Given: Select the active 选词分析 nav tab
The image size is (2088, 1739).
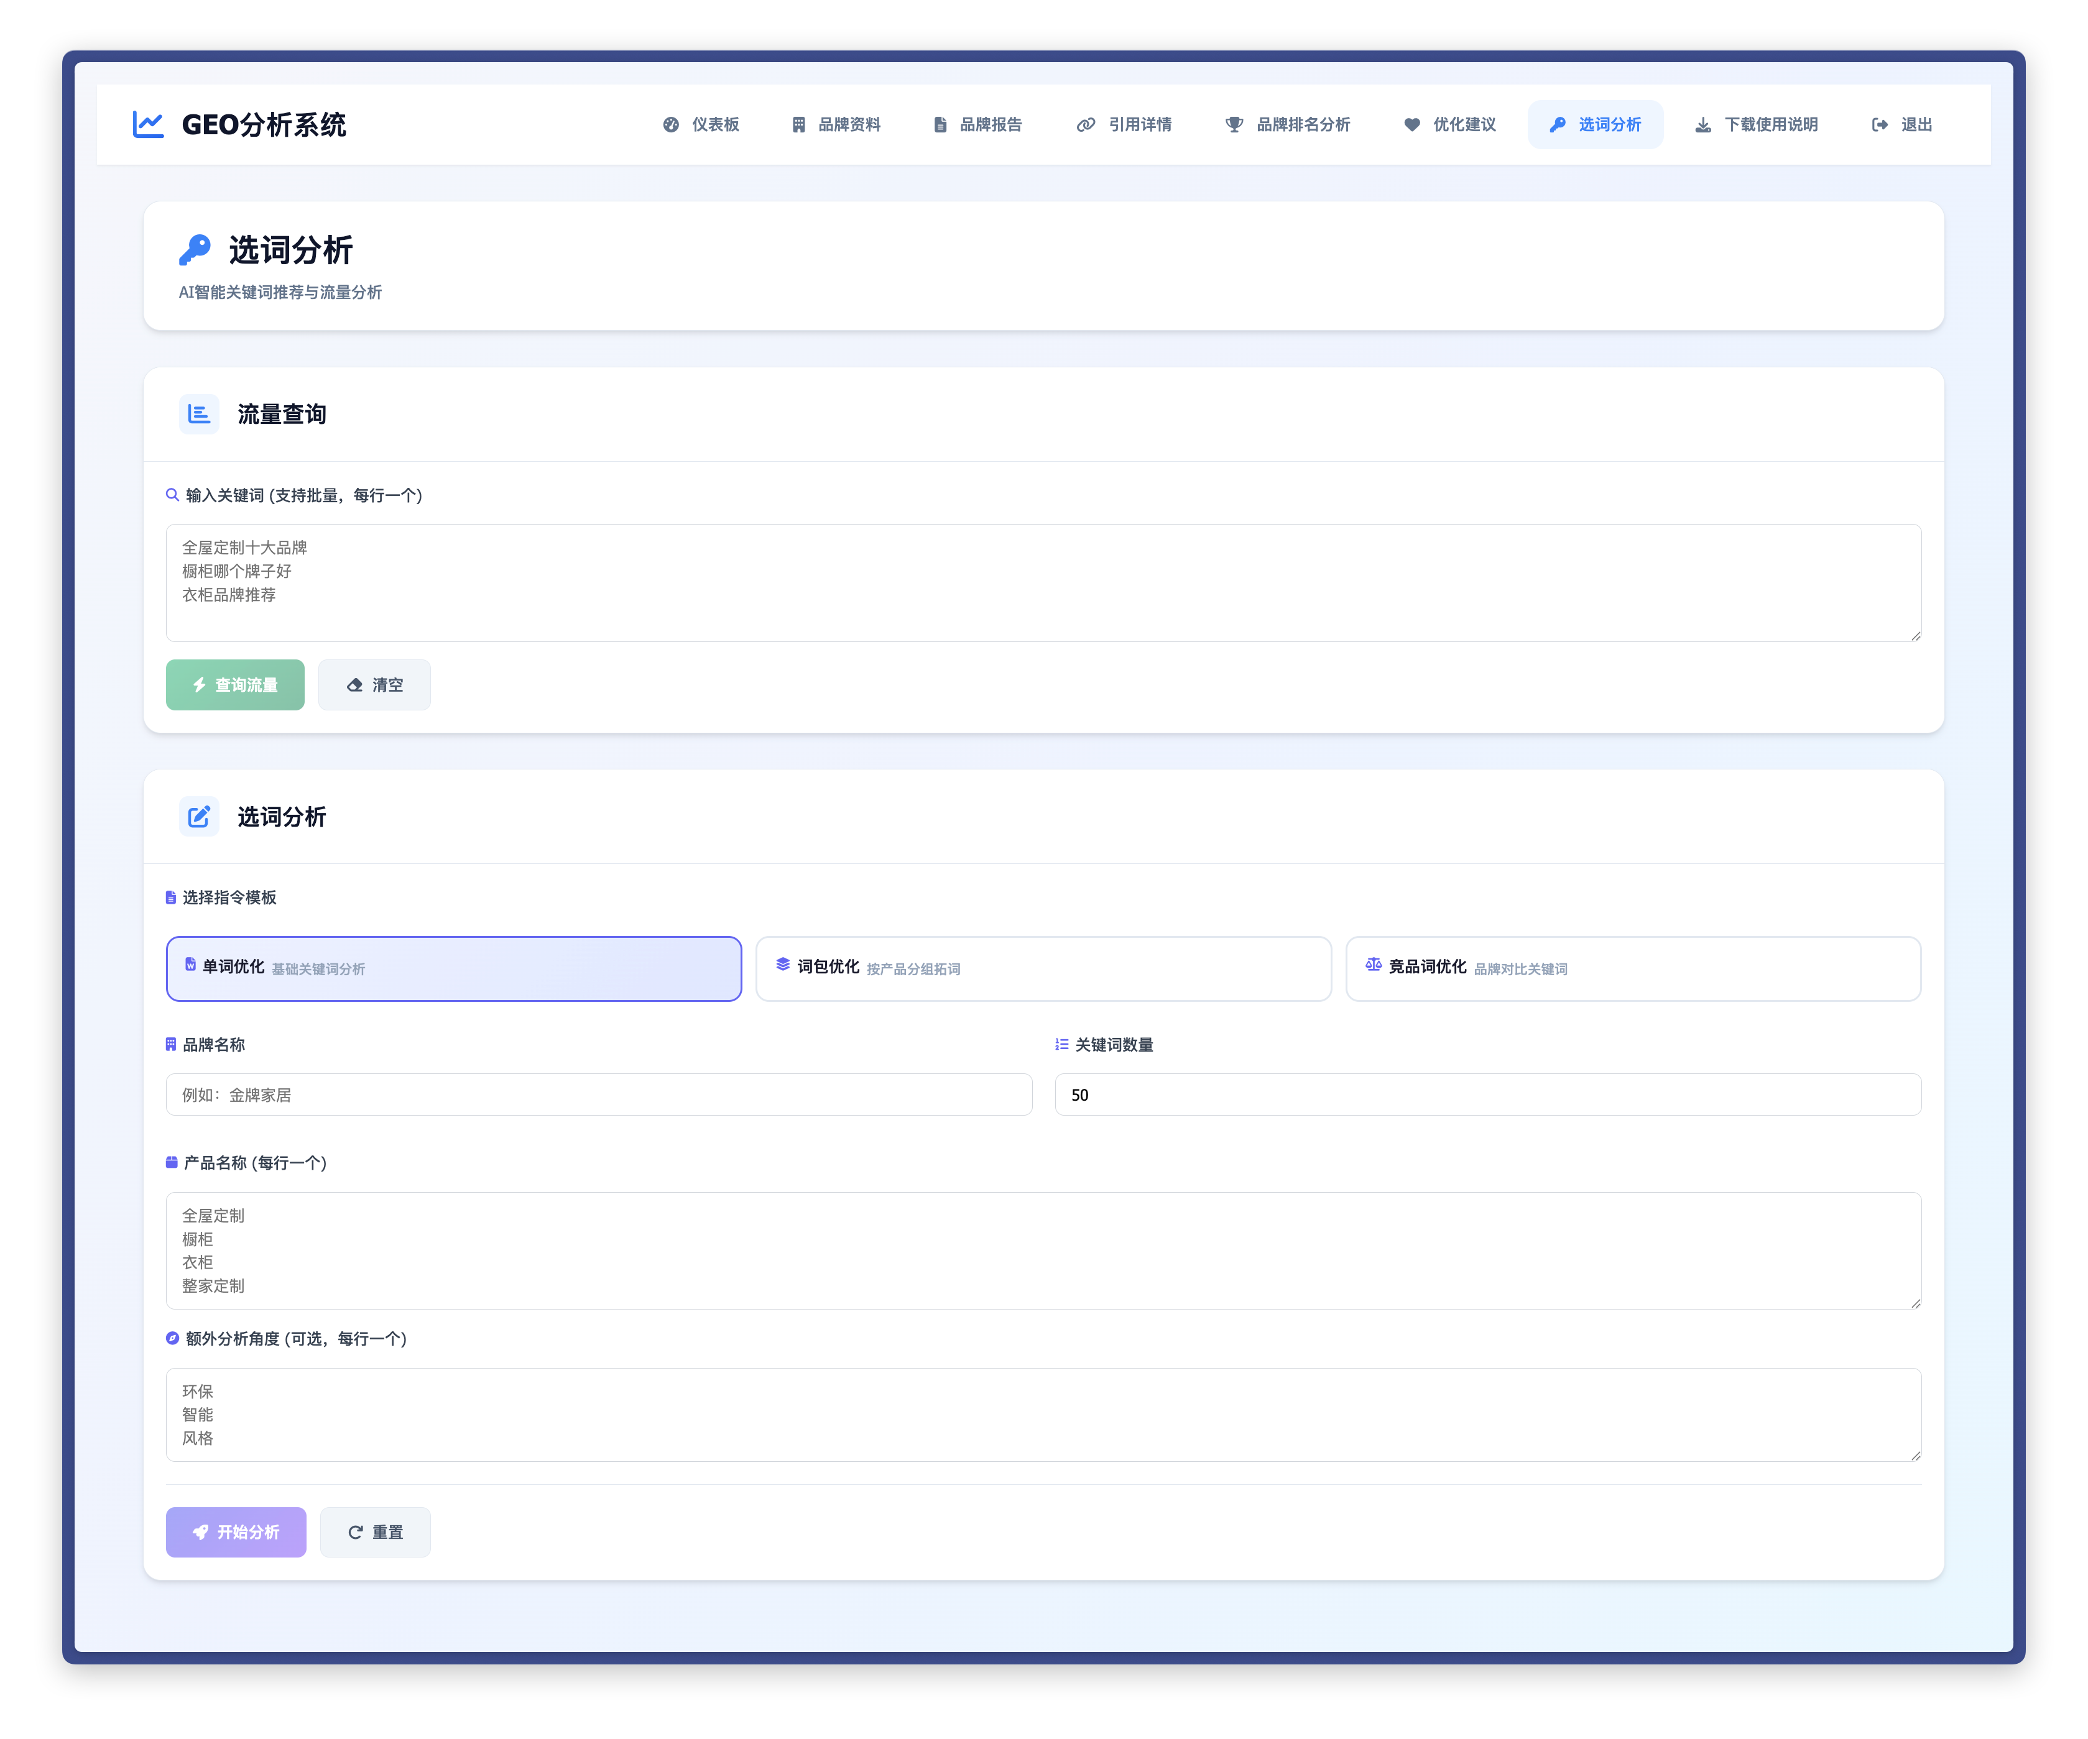Looking at the screenshot, I should 1596,124.
